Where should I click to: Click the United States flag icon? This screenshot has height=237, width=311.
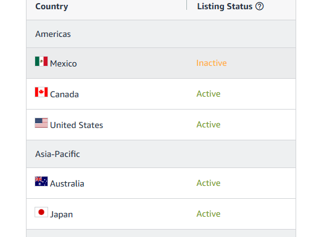(x=41, y=123)
